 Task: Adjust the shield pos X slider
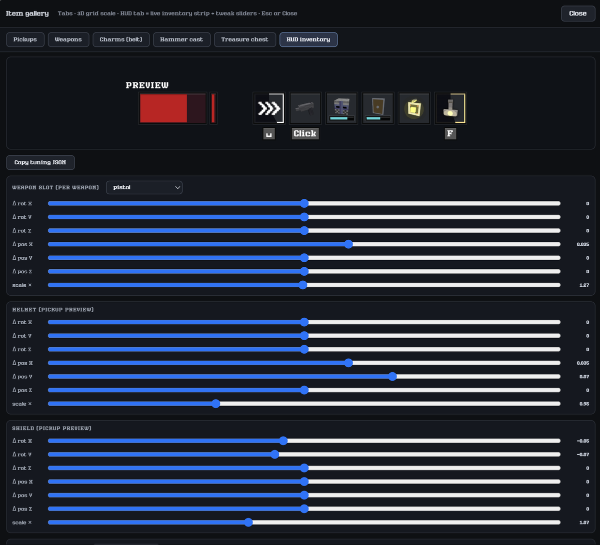tap(304, 482)
